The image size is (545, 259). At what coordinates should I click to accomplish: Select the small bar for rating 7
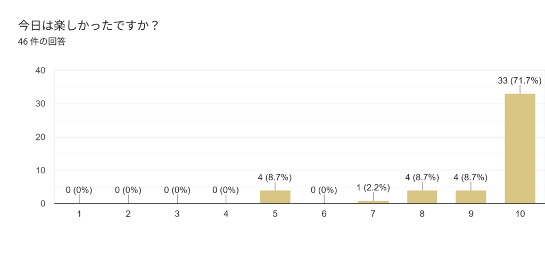coord(373,202)
